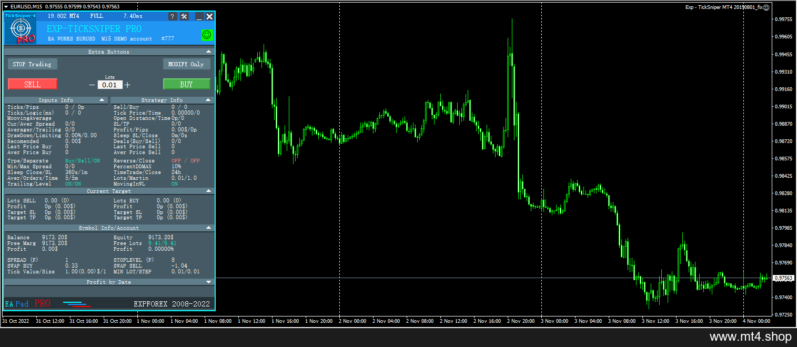Click the STOPLEVEL (F) value 8
The width and height of the screenshot is (797, 347).
[x=173, y=260]
